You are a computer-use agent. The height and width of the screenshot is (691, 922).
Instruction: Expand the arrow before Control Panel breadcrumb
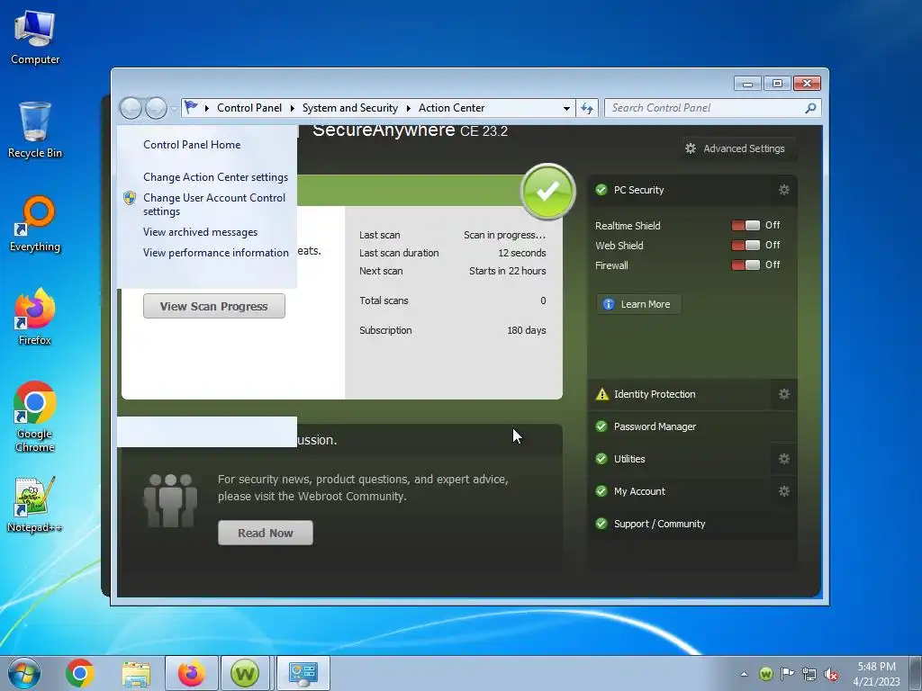coord(207,108)
